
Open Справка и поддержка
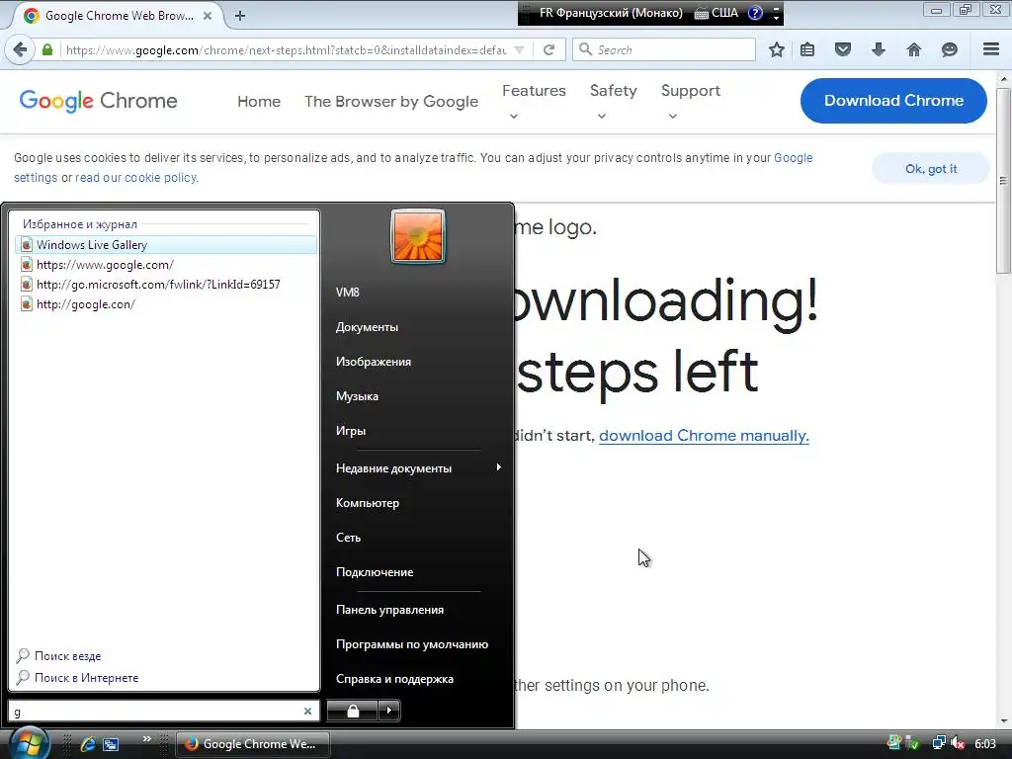(394, 679)
